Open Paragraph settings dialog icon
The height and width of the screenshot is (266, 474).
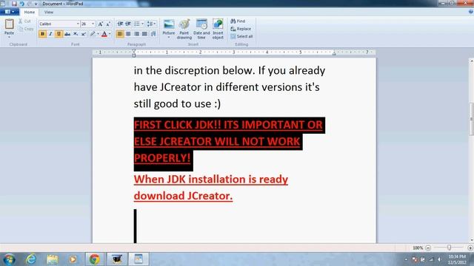(153, 34)
